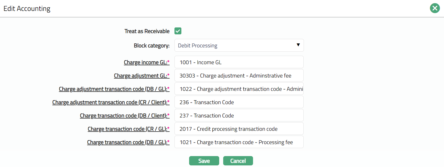Click the 2017 Credit processing transaction code field
This screenshot has height=167, width=444.
coord(239,129)
